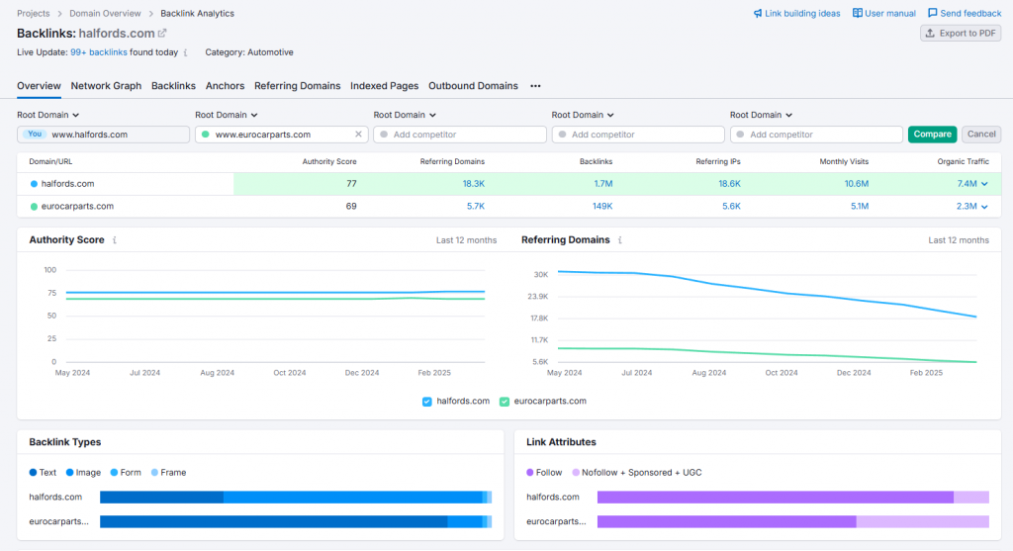
Task: Click the external link icon beside halfords.com
Action: (163, 34)
